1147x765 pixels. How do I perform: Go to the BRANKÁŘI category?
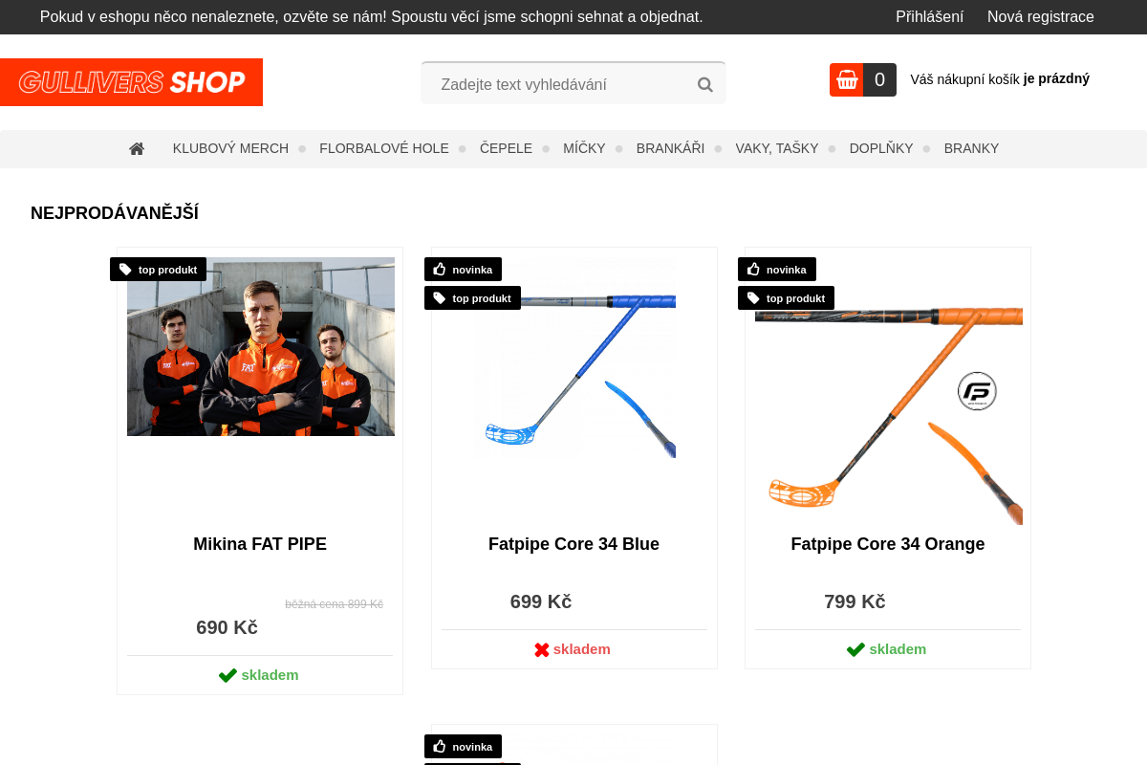click(670, 148)
